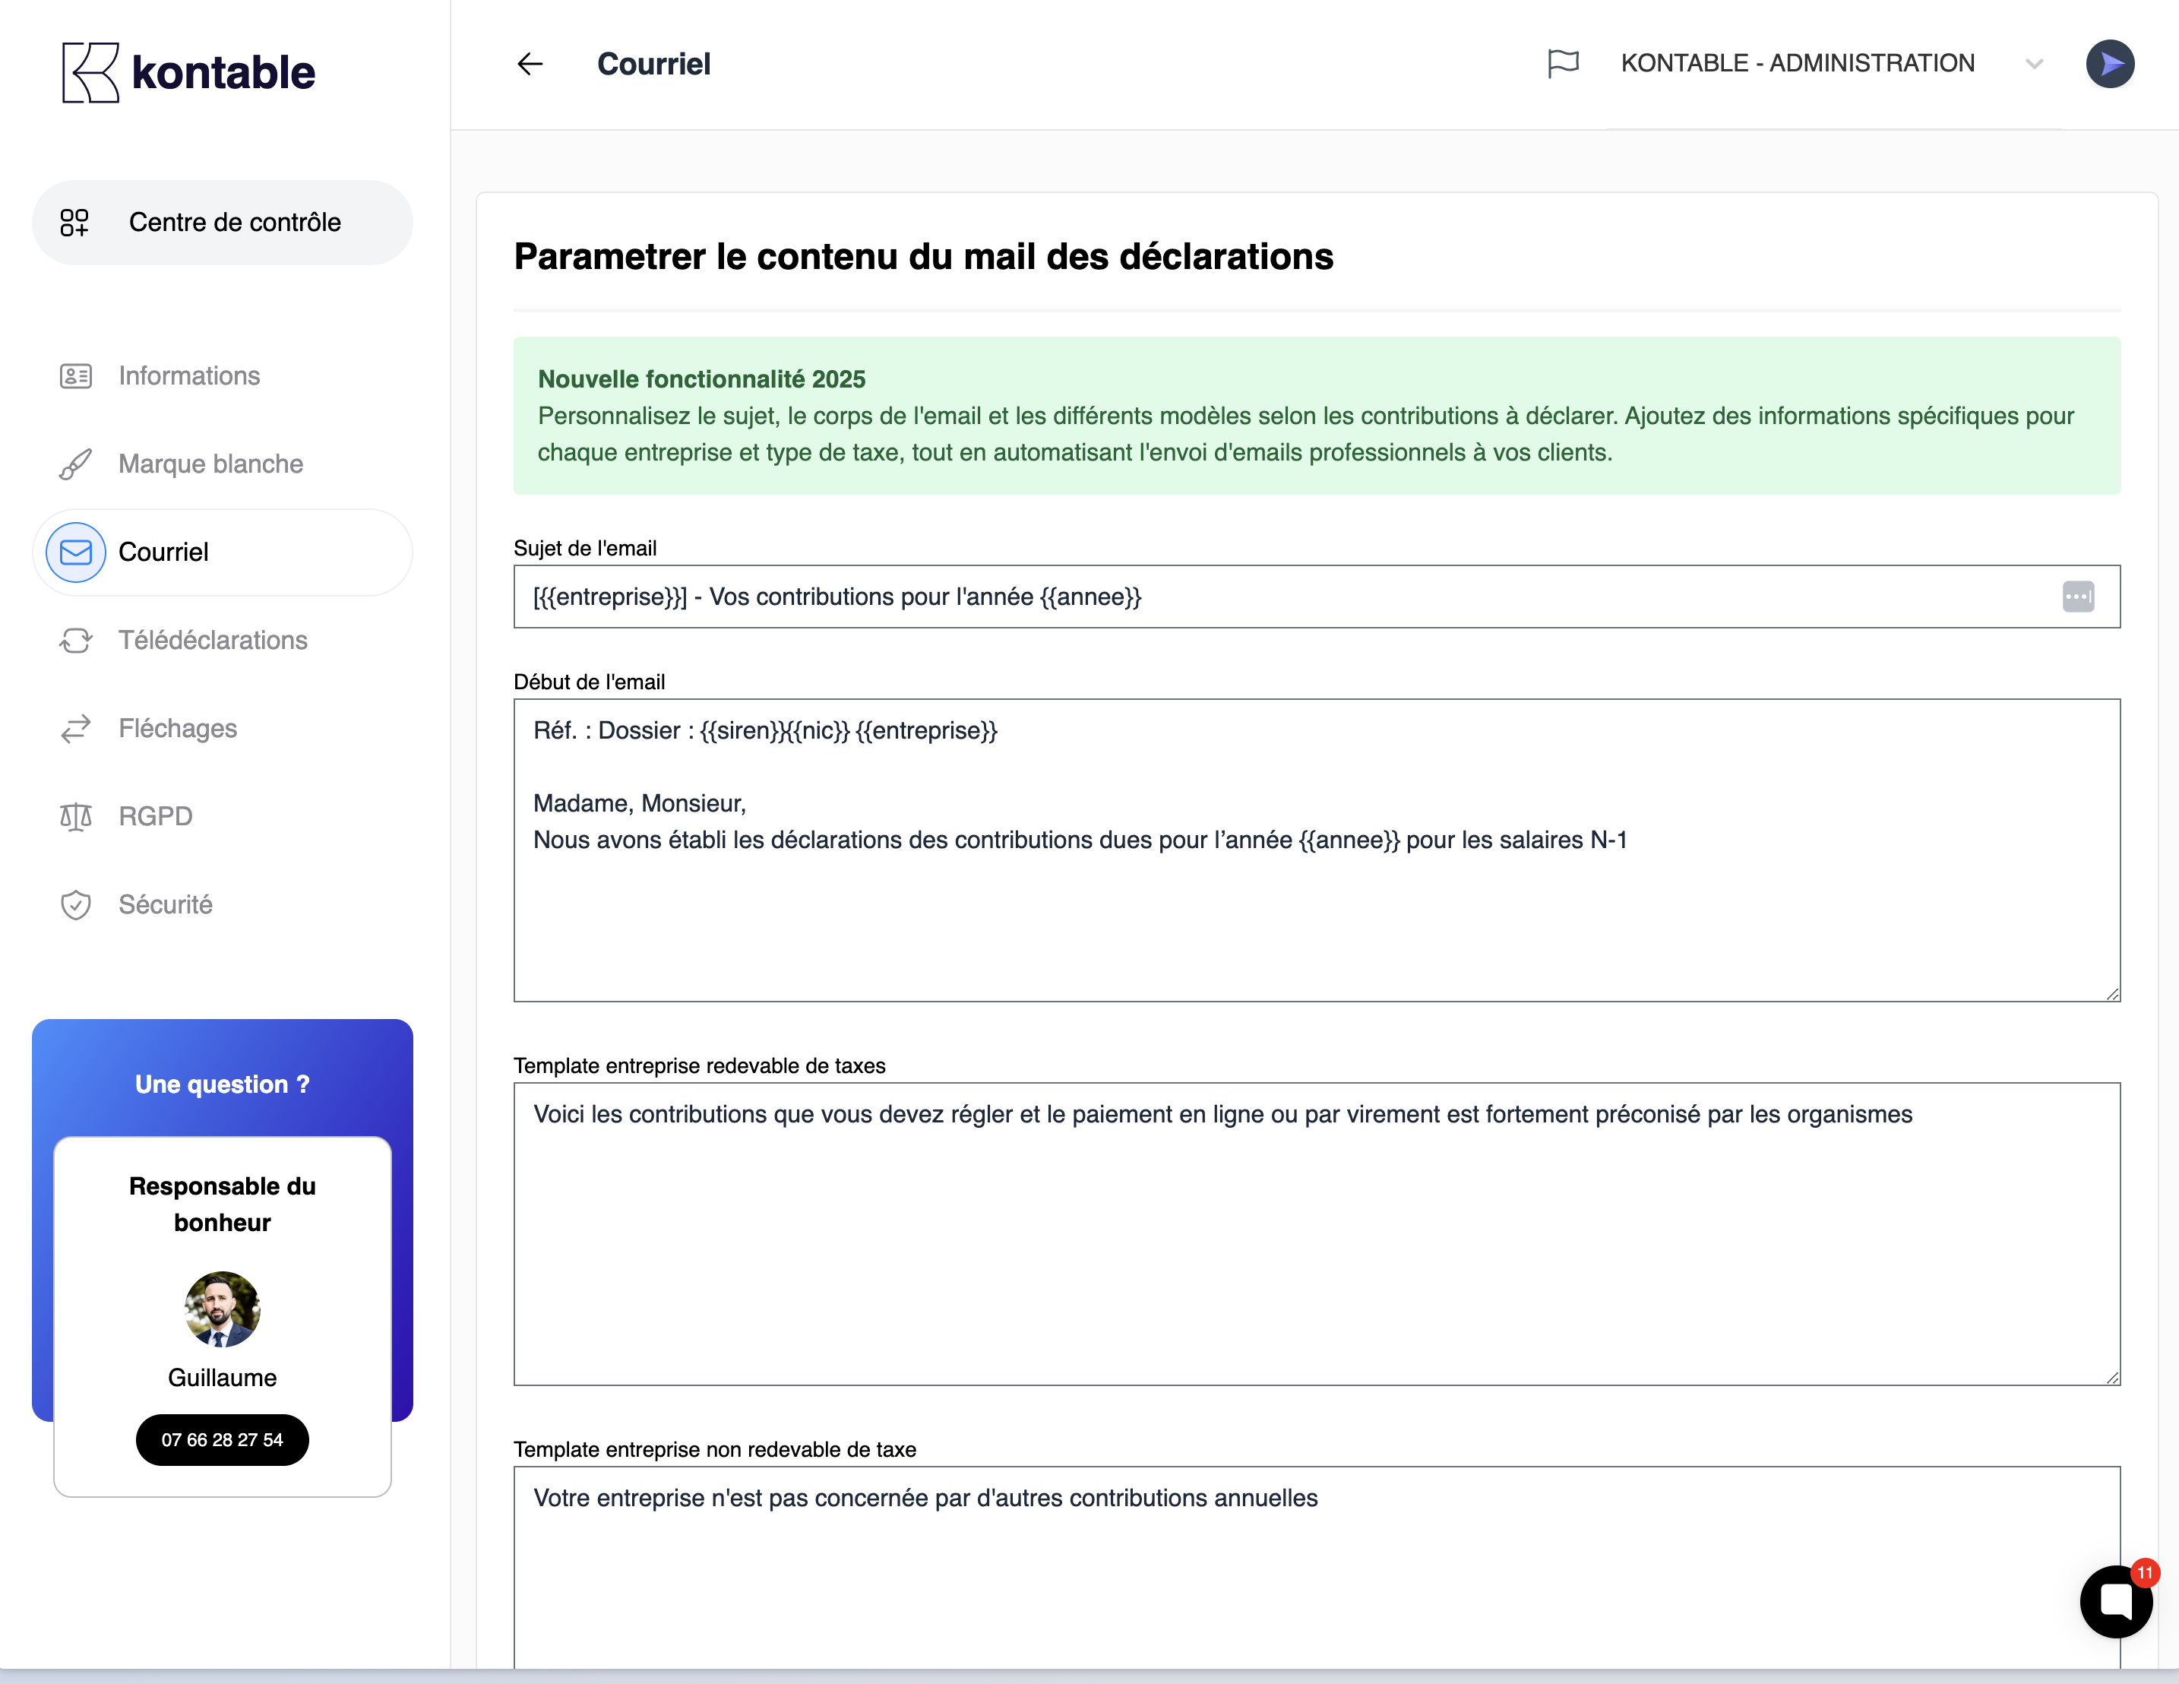Go to Marque blanche section

click(210, 464)
